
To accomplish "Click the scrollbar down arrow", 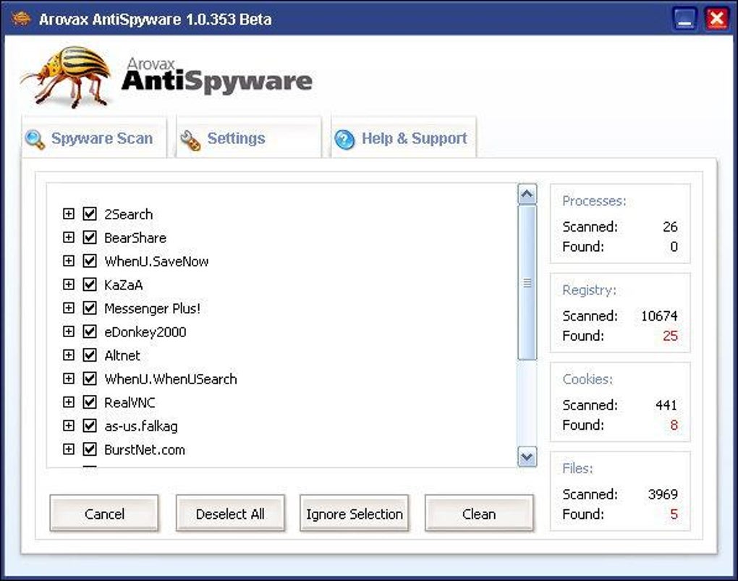I will click(x=527, y=457).
